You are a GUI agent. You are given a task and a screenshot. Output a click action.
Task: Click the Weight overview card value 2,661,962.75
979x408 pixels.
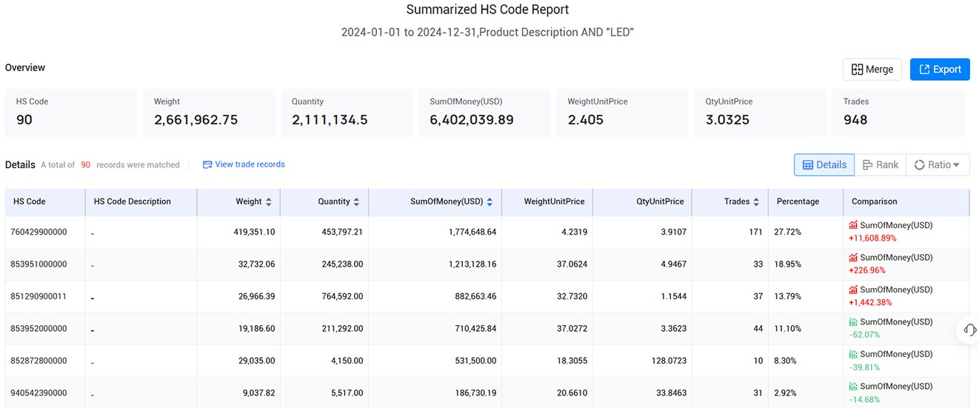pos(196,120)
